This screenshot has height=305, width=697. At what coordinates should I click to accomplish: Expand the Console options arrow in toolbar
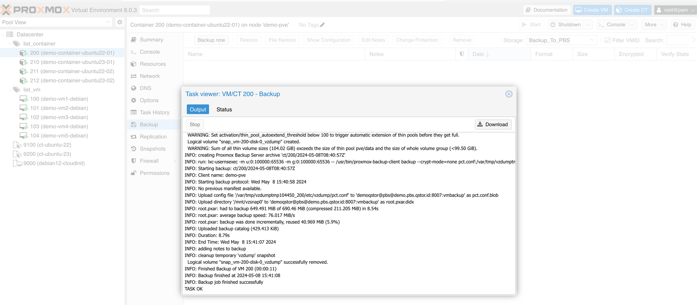(x=632, y=25)
